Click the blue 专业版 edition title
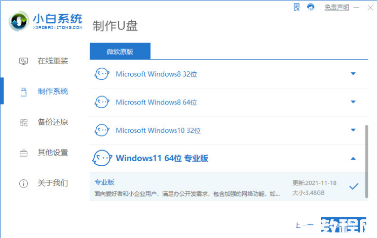This screenshot has width=377, height=238. click(104, 182)
